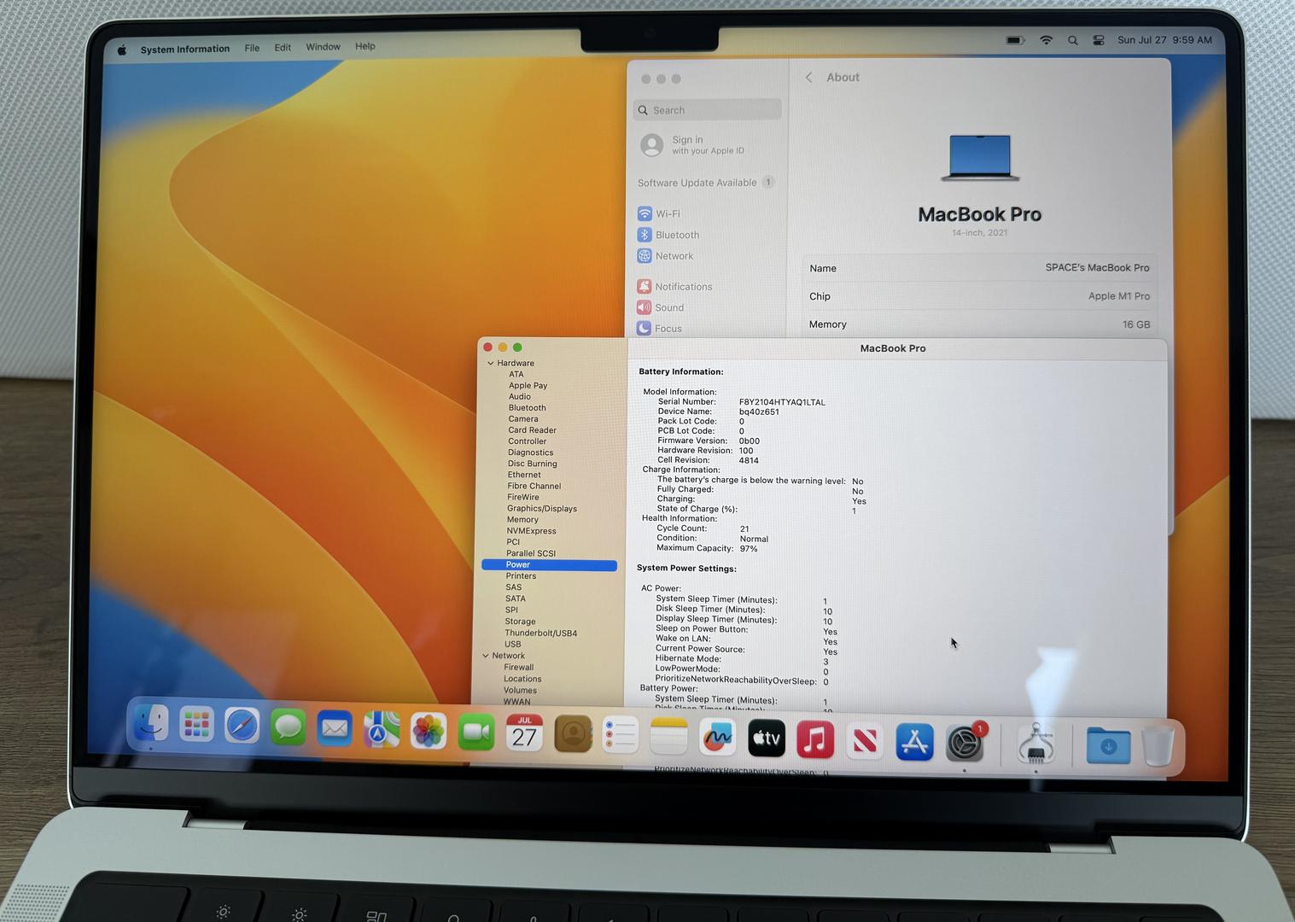Open Sound settings in the sidebar

[x=660, y=307]
